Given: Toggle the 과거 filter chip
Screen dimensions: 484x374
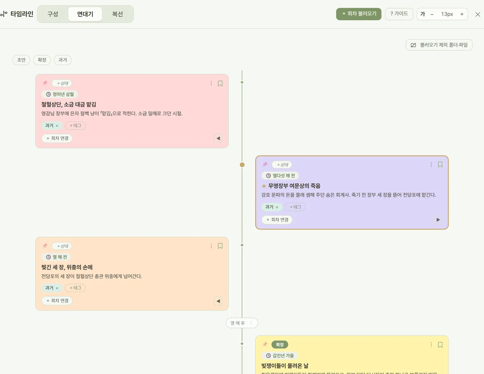Looking at the screenshot, I should 63,60.
